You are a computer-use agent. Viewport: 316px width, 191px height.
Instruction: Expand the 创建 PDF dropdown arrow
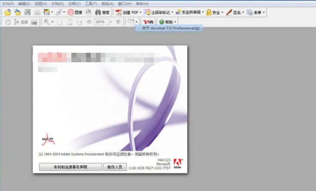pos(141,12)
